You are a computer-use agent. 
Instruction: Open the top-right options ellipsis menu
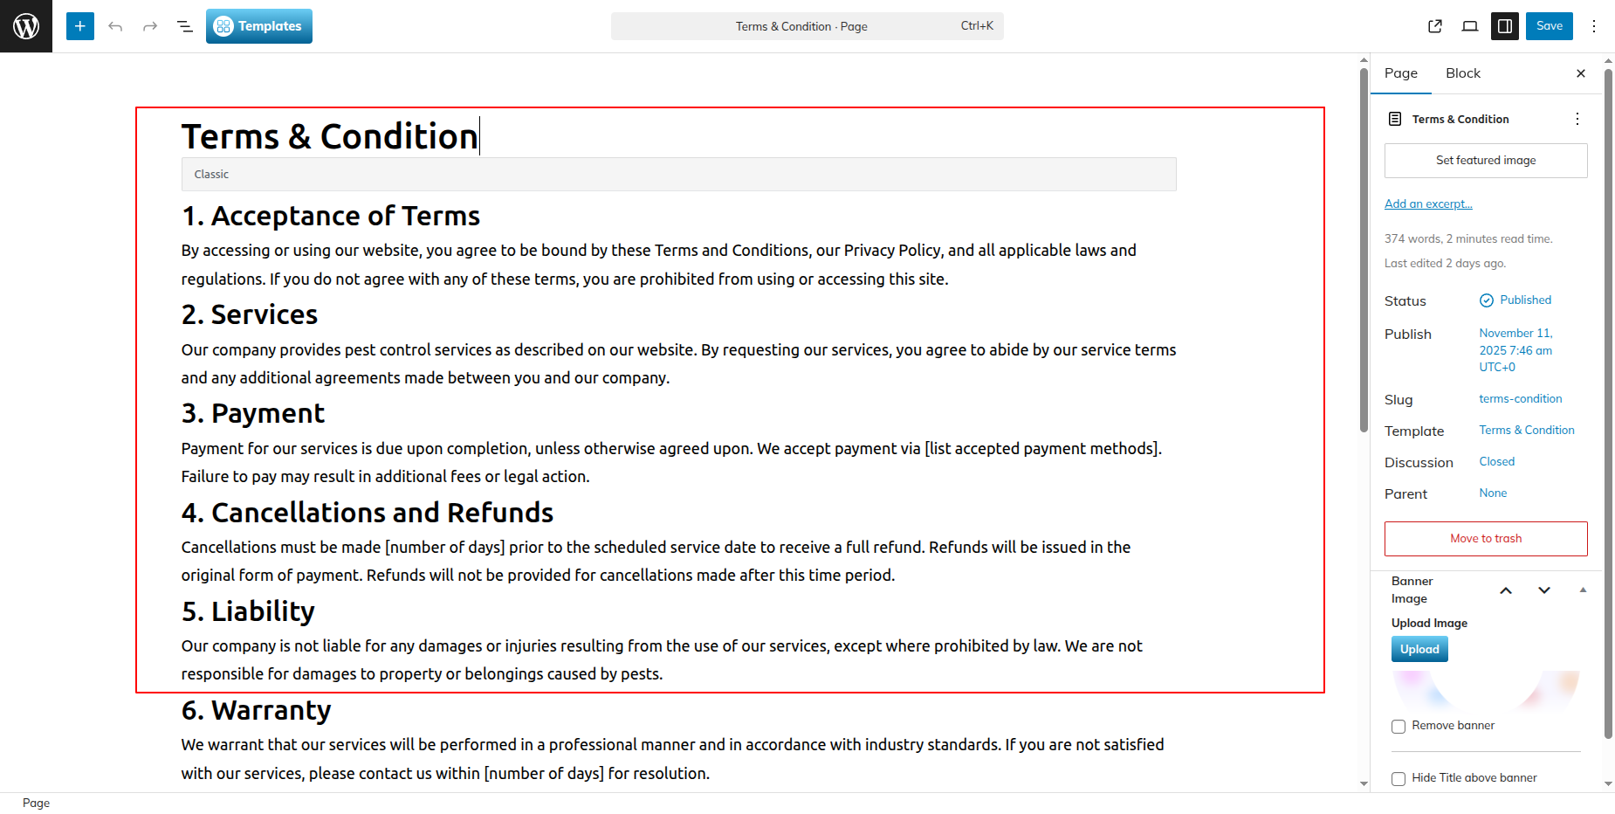coord(1594,26)
